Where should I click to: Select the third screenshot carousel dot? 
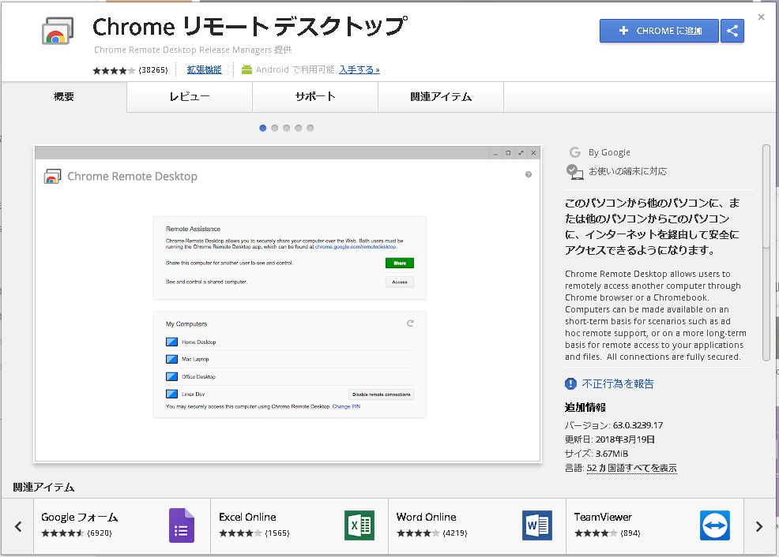[x=287, y=128]
